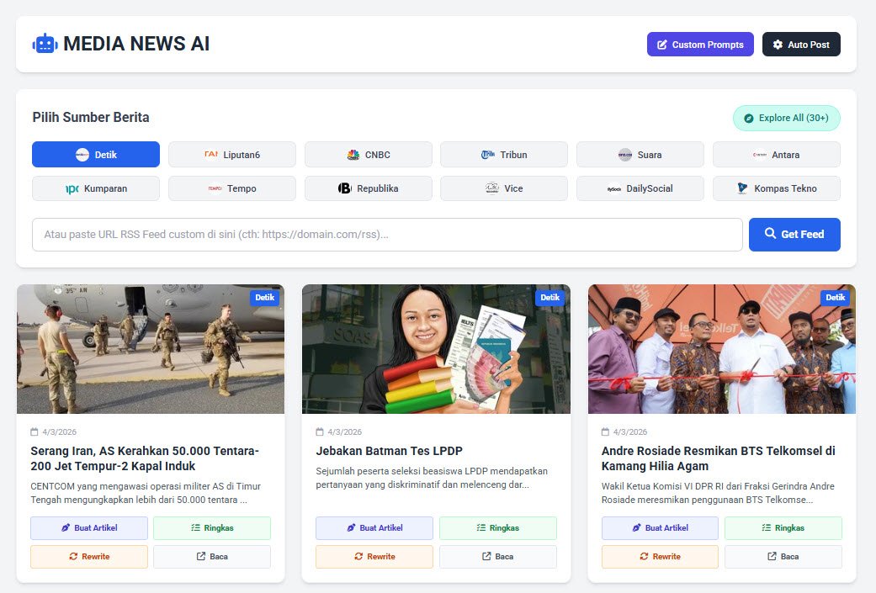Click Rewrite for Andre Rosiade article
Viewport: 876px width, 593px height.
(x=660, y=557)
